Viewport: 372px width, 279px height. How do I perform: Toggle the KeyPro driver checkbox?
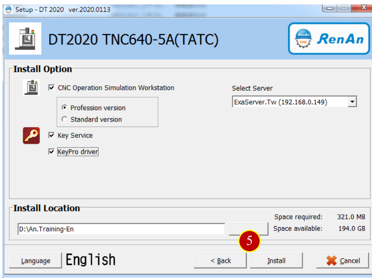(x=51, y=152)
